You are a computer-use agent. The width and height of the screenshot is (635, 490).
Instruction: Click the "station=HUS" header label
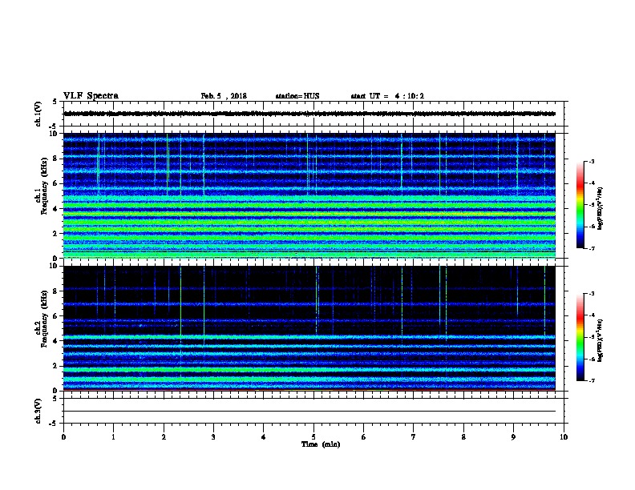click(297, 96)
